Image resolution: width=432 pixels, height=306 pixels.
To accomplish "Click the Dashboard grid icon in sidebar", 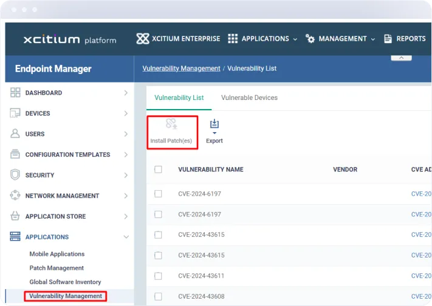I will coord(15,93).
